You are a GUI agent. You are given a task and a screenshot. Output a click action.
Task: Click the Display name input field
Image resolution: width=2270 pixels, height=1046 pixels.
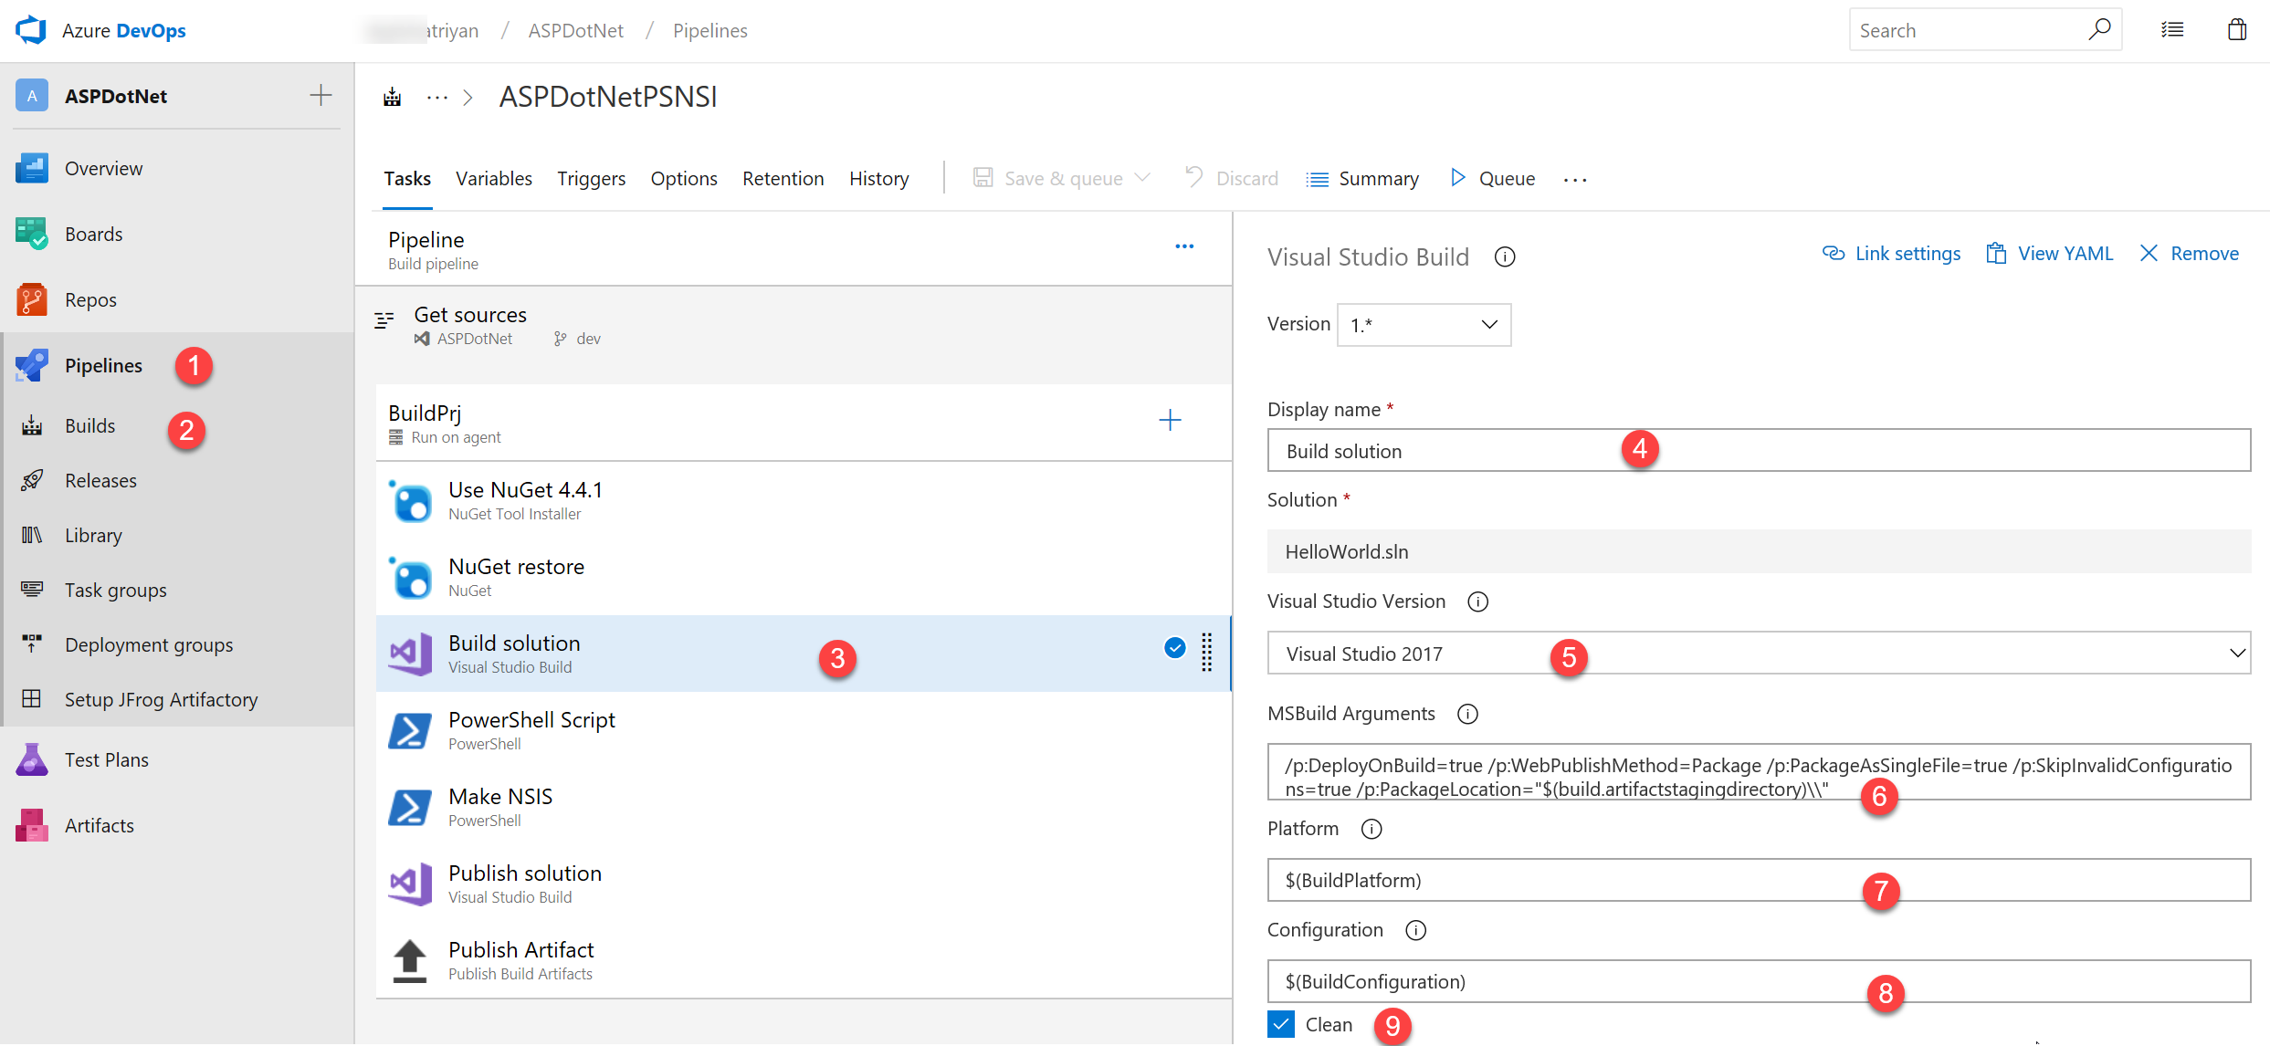(1759, 451)
